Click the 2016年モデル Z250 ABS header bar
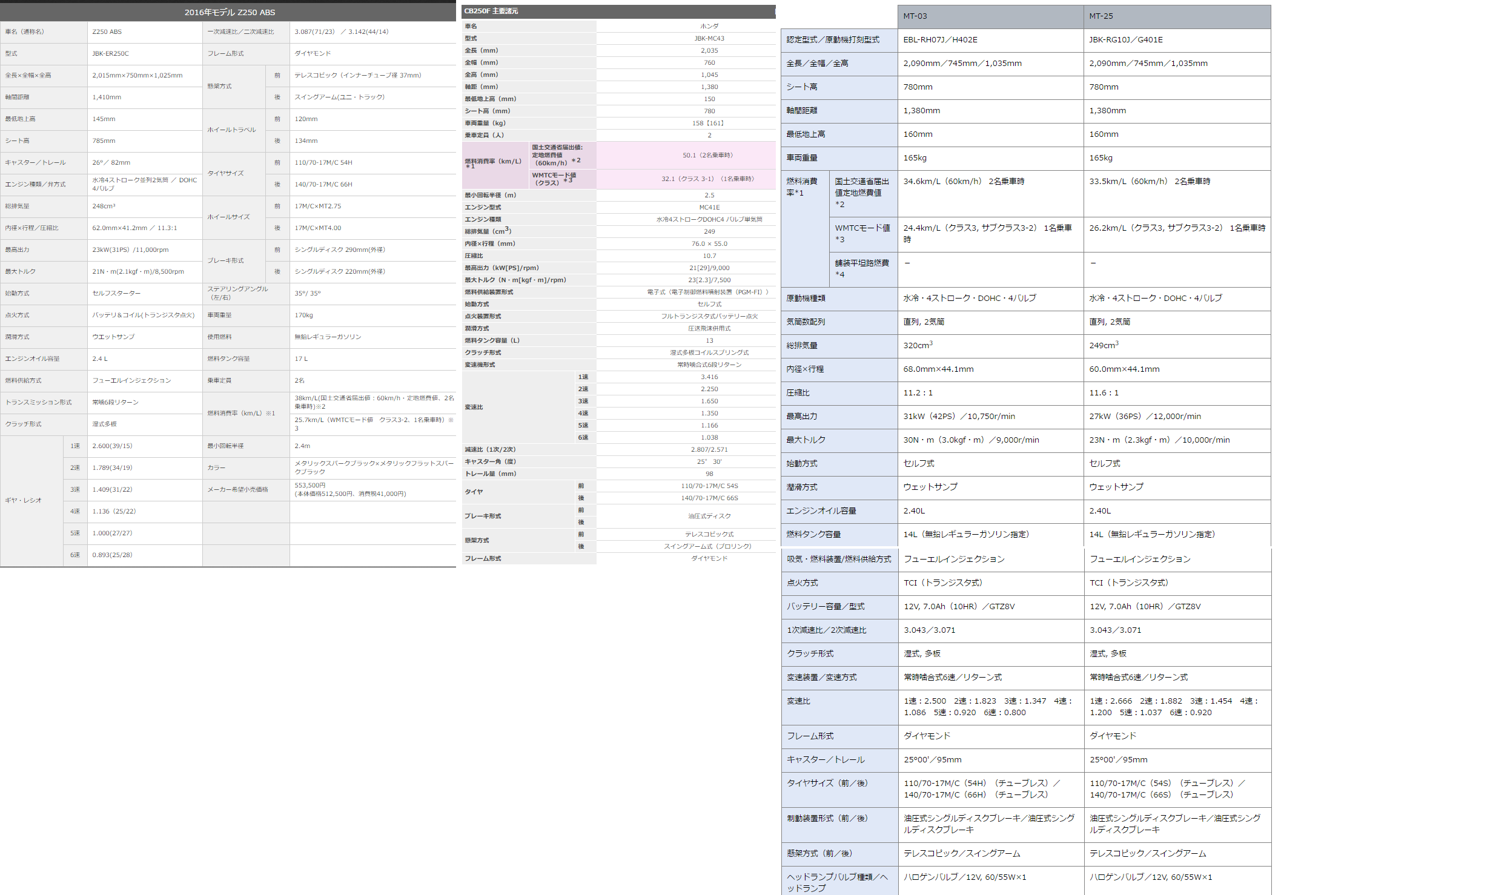This screenshot has width=1496, height=895. pos(229,12)
